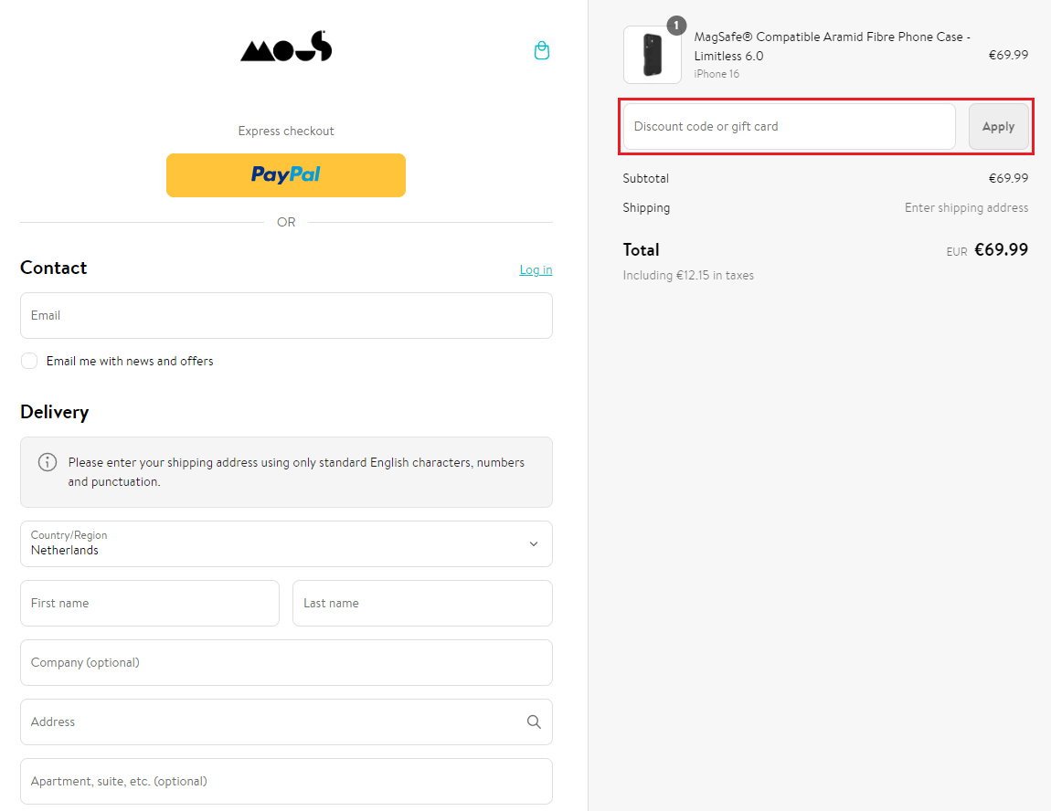
Task: Click the quantity badge on product image
Action: point(676,26)
